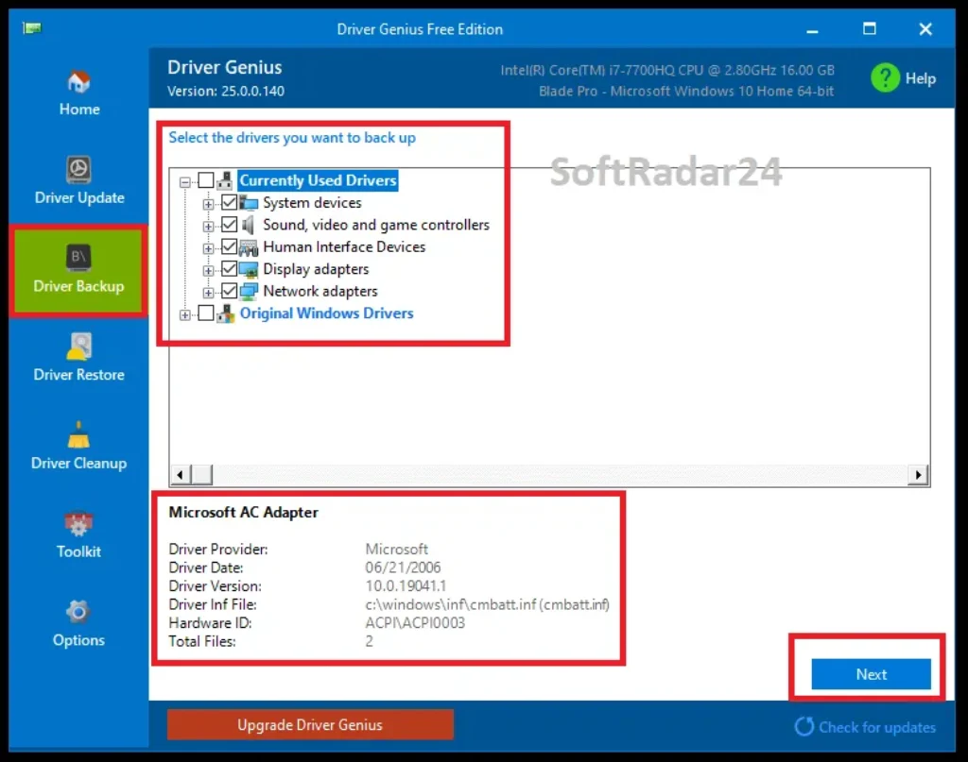Open the Toolkit section label
This screenshot has width=968, height=762.
pyautogui.click(x=78, y=551)
